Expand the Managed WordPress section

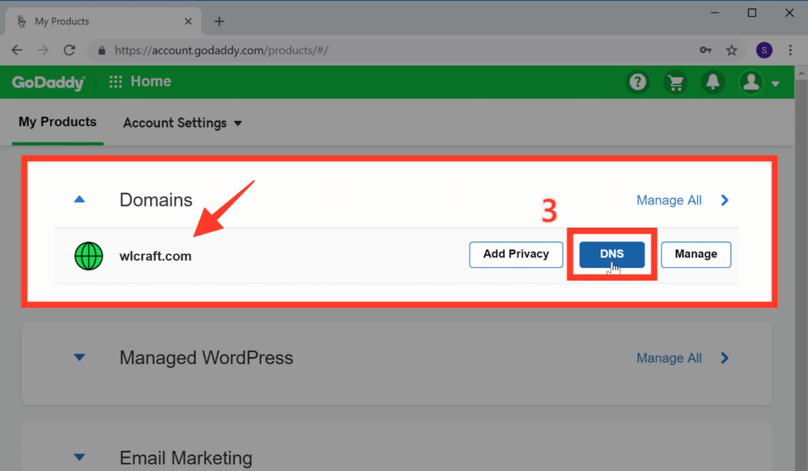79,358
